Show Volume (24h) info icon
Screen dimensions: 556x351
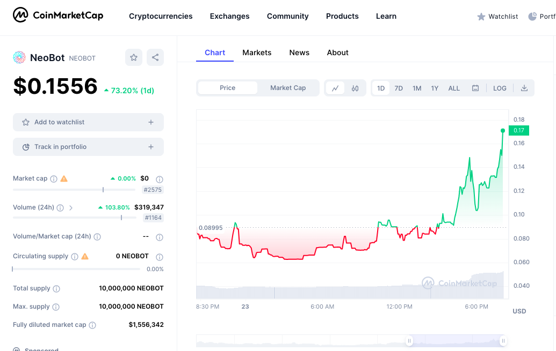click(60, 208)
